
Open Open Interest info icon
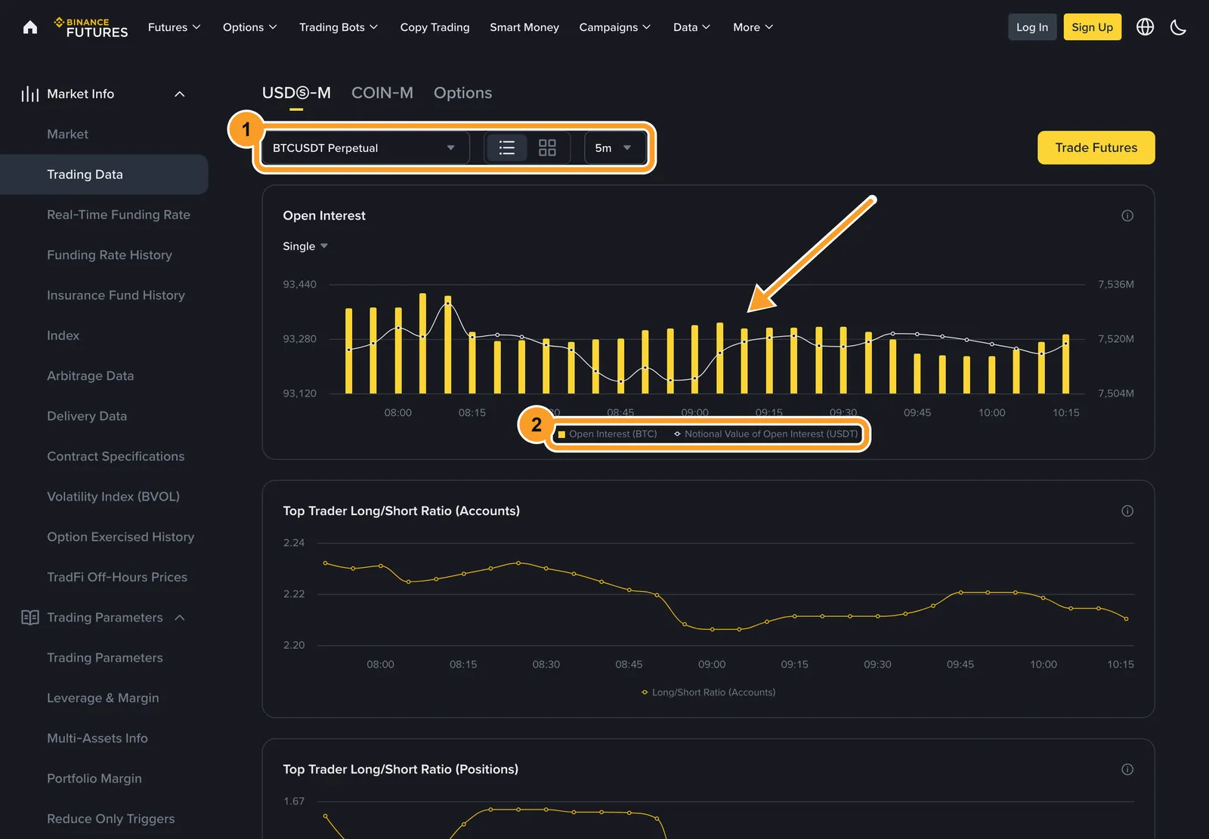pos(1127,216)
